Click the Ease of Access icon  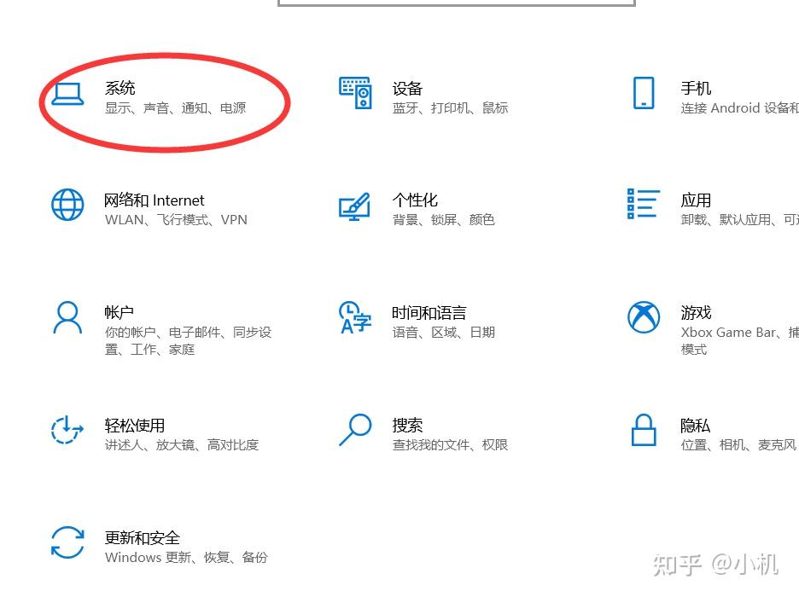pyautogui.click(x=67, y=430)
